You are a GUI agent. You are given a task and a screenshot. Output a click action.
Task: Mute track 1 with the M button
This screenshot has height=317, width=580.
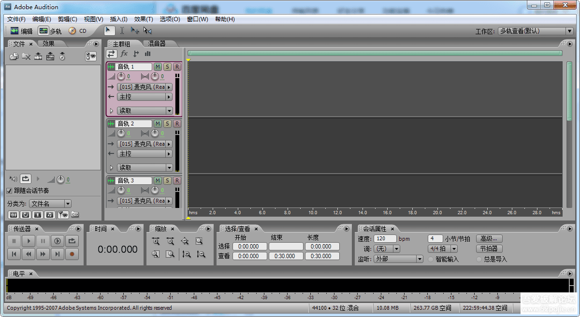[x=158, y=67]
